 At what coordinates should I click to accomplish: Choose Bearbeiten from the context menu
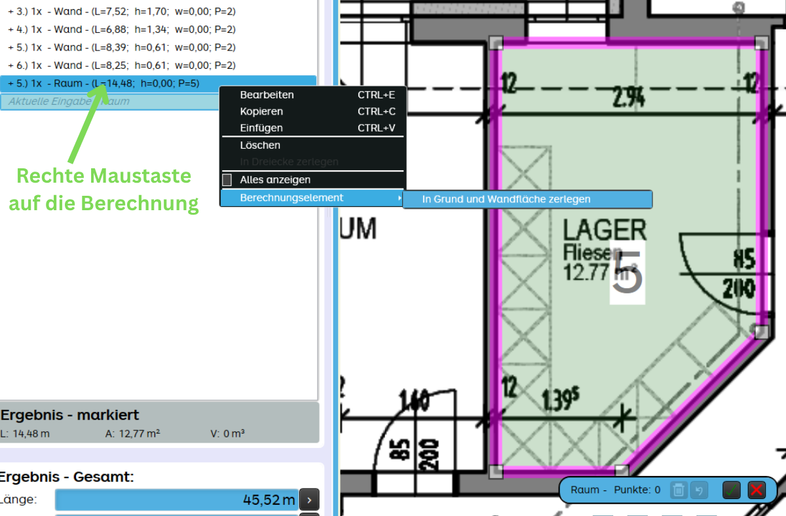267,95
